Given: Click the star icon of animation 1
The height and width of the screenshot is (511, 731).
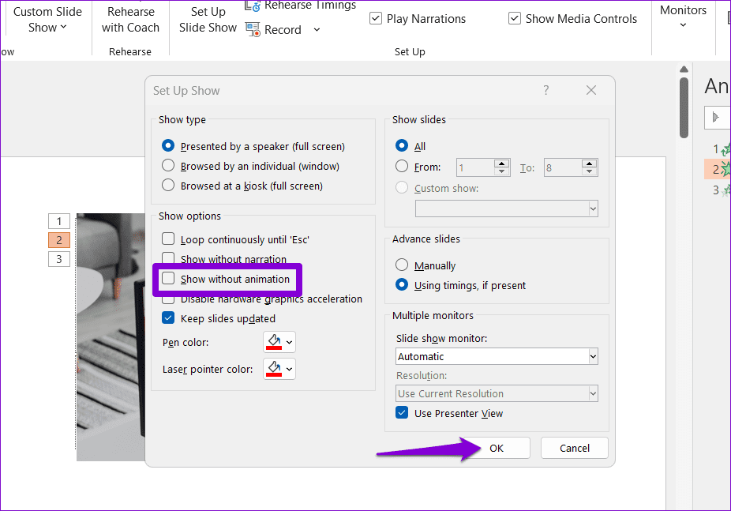Looking at the screenshot, I should click(x=726, y=148).
